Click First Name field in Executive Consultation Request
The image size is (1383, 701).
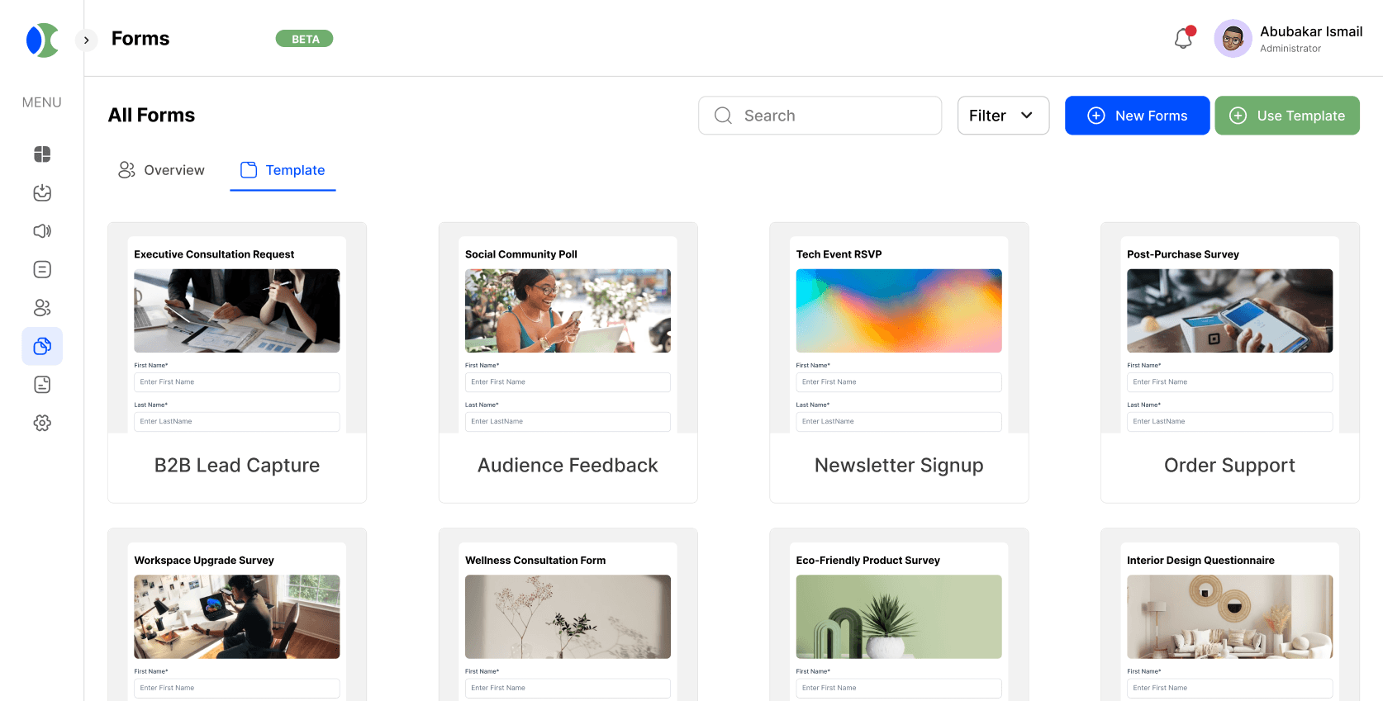click(x=237, y=382)
